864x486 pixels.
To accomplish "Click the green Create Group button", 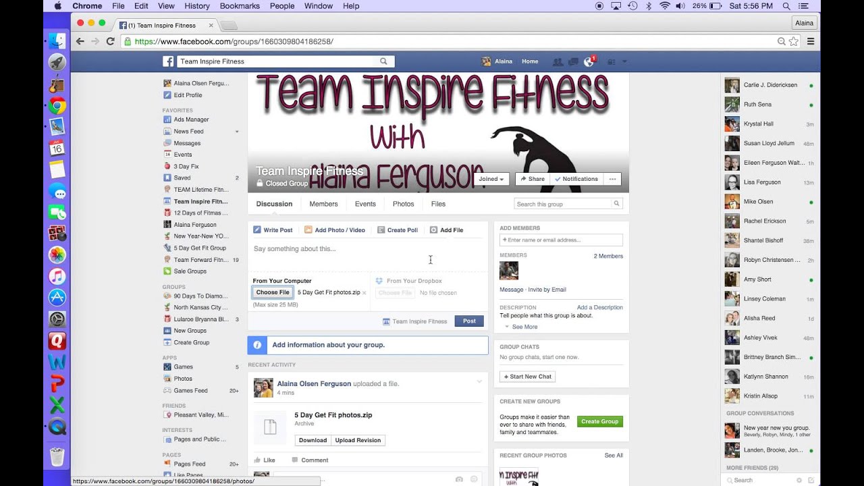I will pos(600,421).
